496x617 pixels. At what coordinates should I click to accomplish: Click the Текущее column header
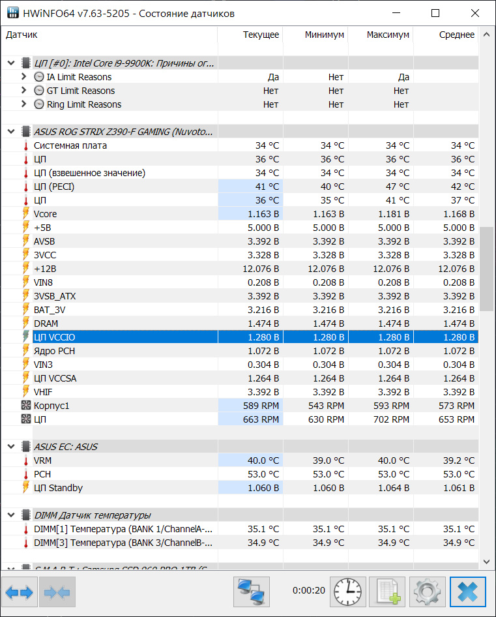coord(250,35)
